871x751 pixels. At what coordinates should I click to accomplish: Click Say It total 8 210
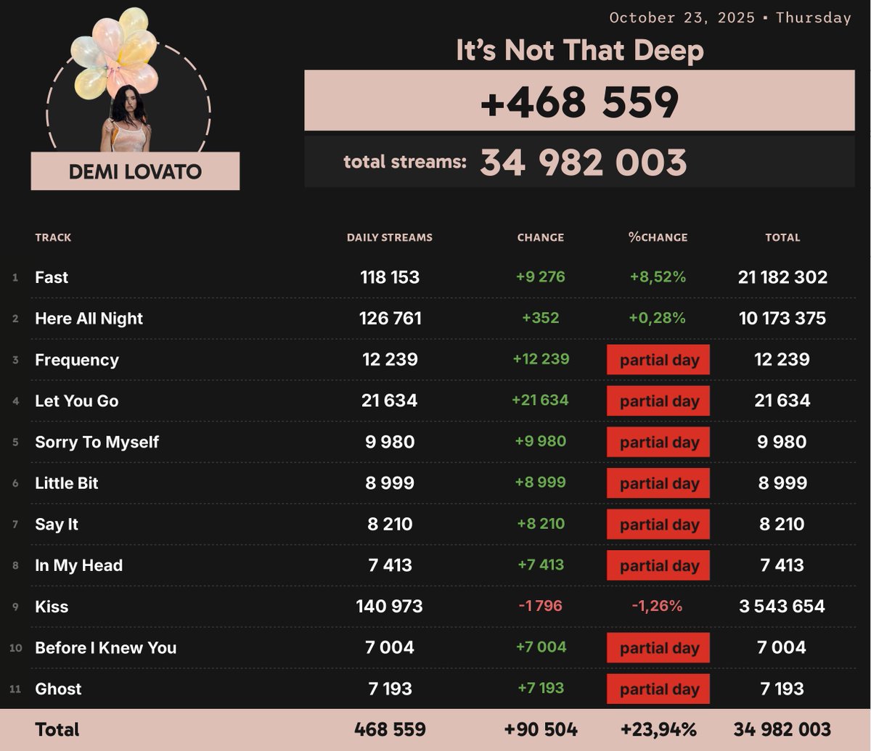[x=782, y=524]
